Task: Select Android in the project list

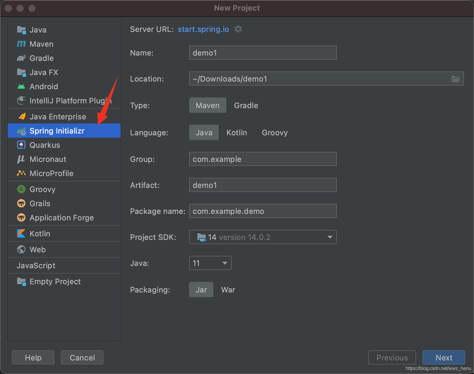Action: point(64,87)
